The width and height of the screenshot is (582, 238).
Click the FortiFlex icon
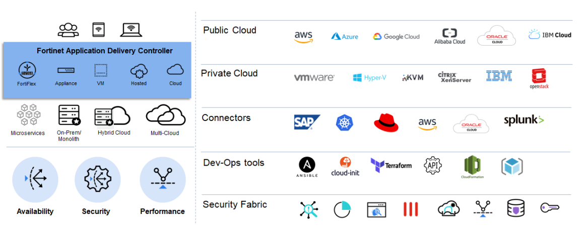28,70
